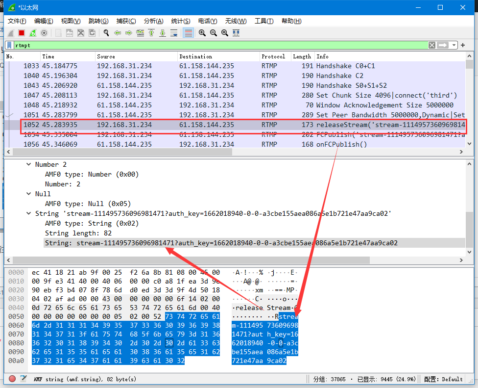
Task: Close the capture file icon
Action: tap(80, 33)
